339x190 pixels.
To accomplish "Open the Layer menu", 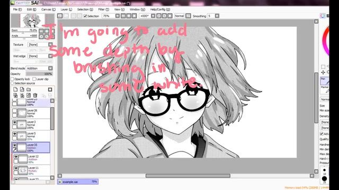I will [x=66, y=9].
